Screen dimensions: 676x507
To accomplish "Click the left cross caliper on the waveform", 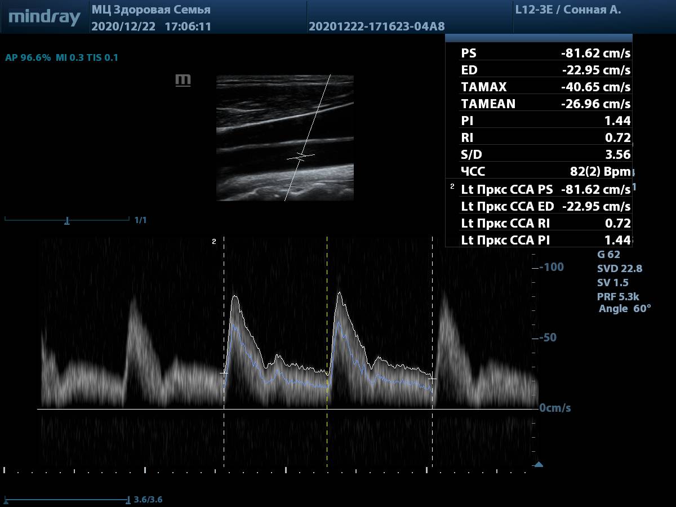I will (x=224, y=373).
